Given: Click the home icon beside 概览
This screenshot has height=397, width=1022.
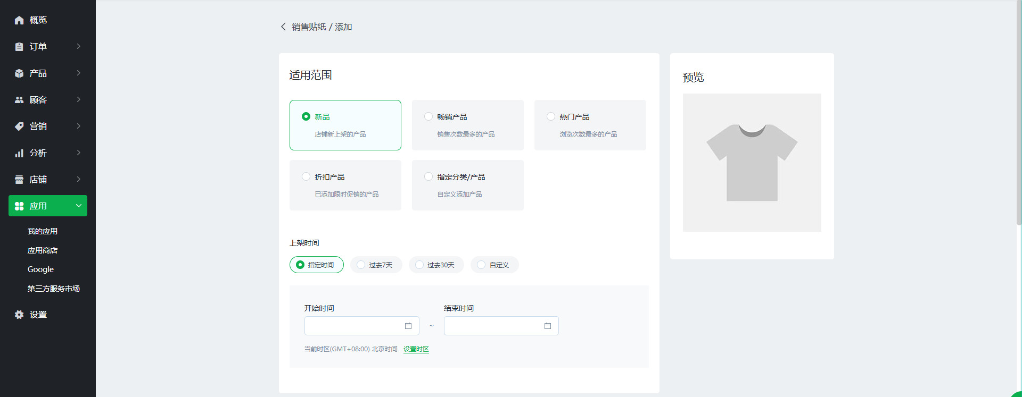Looking at the screenshot, I should pos(19,20).
